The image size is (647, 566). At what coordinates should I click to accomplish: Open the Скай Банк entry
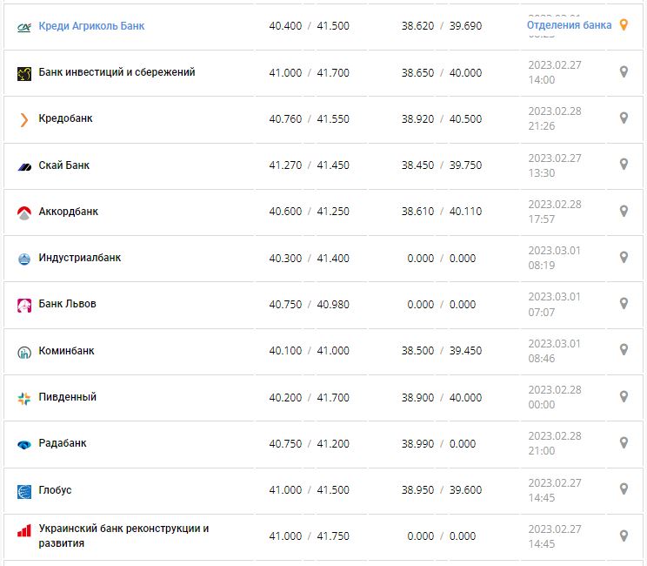click(64, 165)
